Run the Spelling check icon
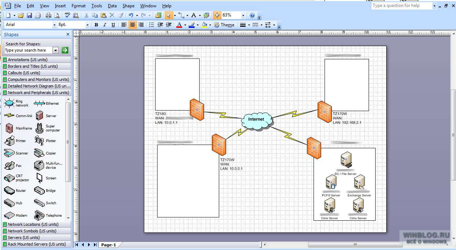This screenshot has height=250, width=456. click(x=68, y=15)
